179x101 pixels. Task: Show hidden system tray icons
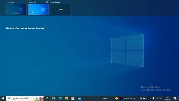pos(138,98)
